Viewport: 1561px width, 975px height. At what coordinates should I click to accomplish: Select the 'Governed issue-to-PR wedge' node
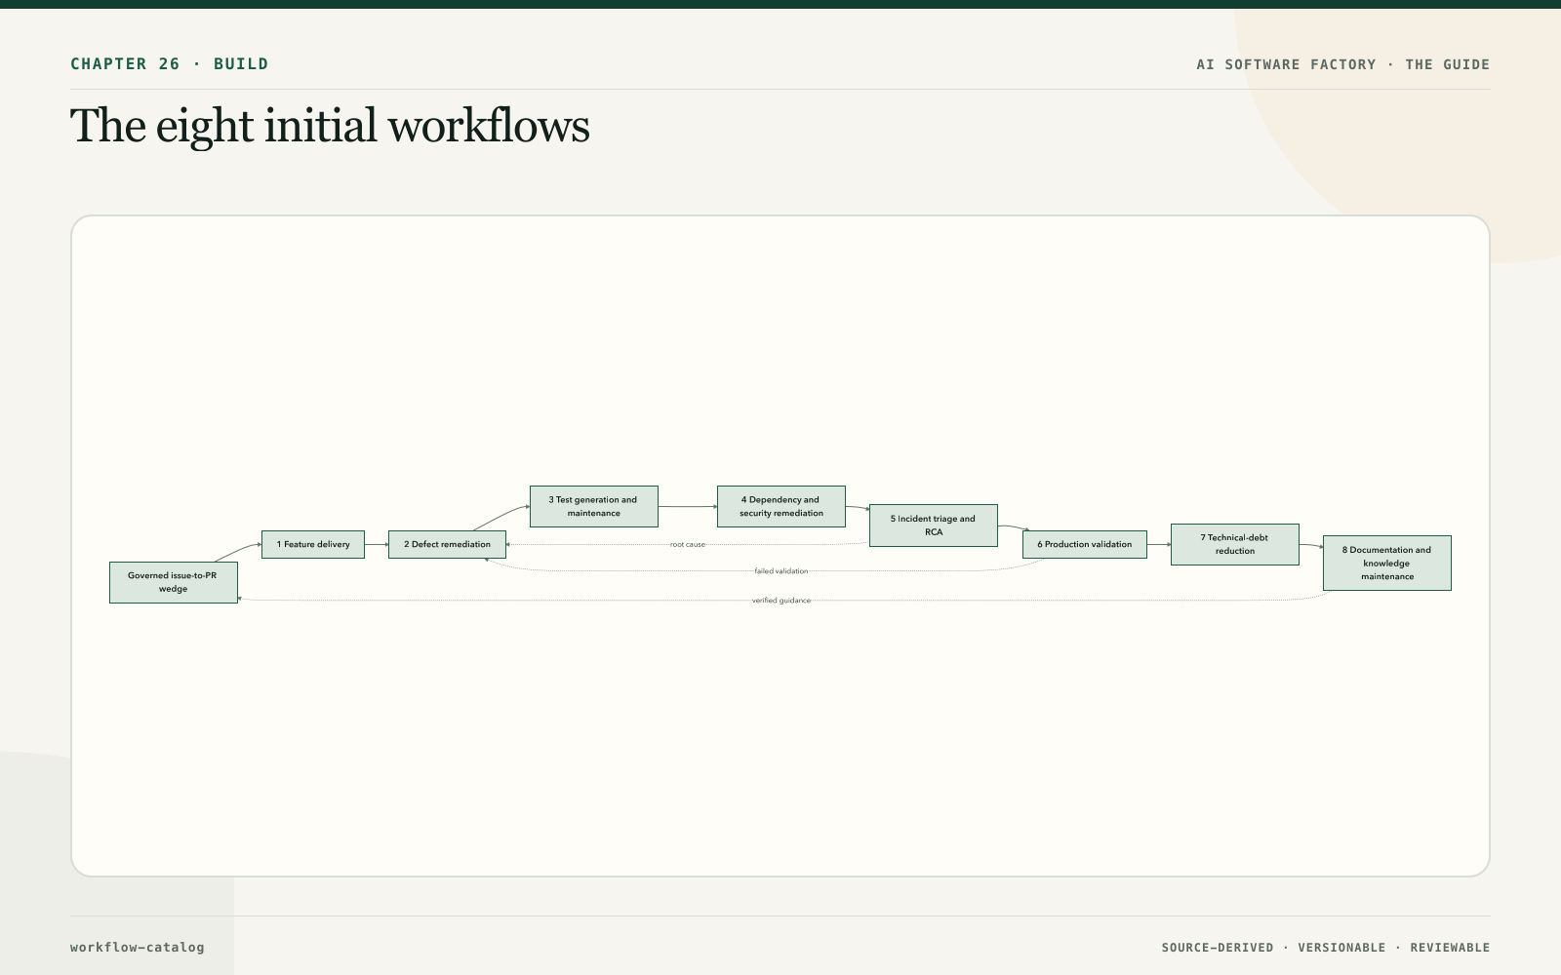(x=174, y=582)
